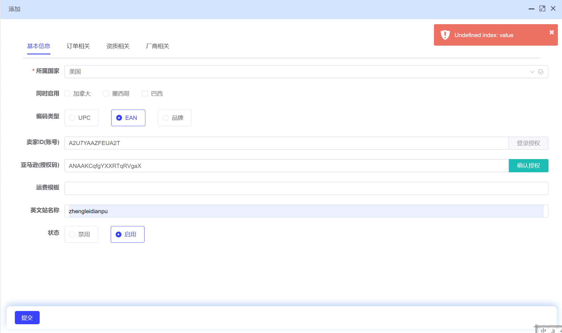Maximize the 添加 dialog window
This screenshot has width=562, height=333.
pyautogui.click(x=542, y=9)
